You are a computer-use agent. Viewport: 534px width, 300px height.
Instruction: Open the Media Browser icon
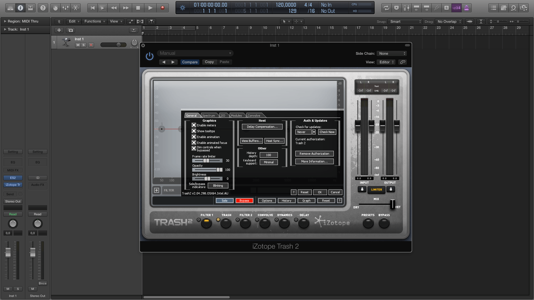click(x=524, y=8)
